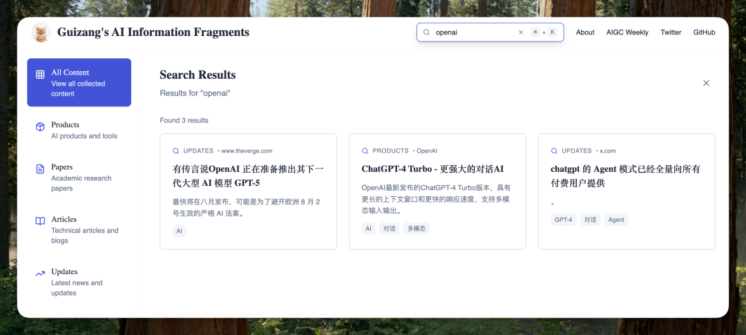Click Guizang's AI Information Fragments title
746x335 pixels.
pos(153,32)
